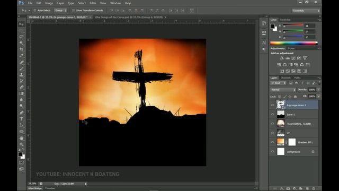This screenshot has width=339, height=191.
Task: Select the Blur tool
Action: [21, 100]
